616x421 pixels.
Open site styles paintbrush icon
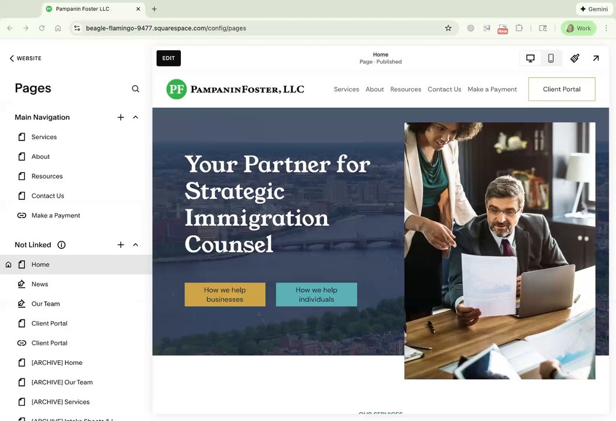[x=574, y=58]
